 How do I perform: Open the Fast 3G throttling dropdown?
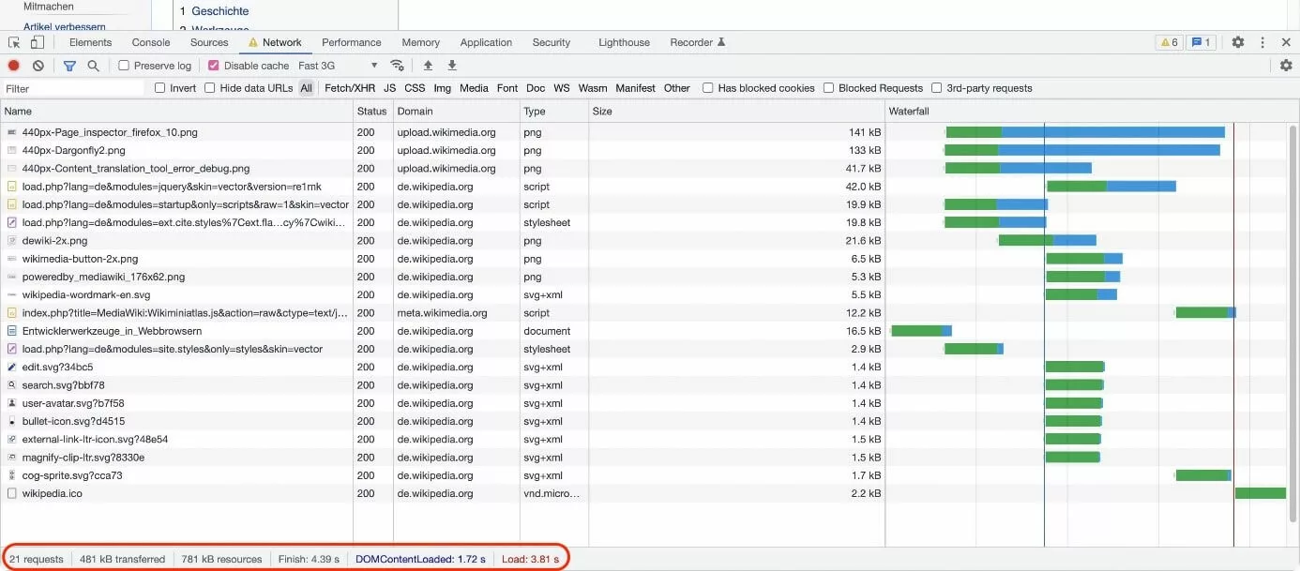click(338, 66)
